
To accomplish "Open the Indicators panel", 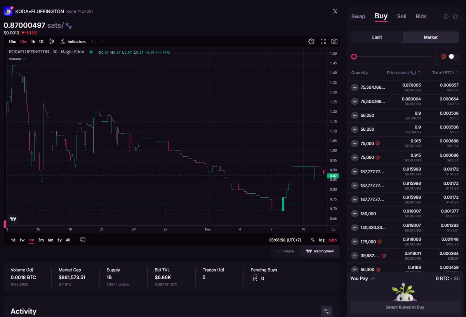I will pyautogui.click(x=74, y=41).
